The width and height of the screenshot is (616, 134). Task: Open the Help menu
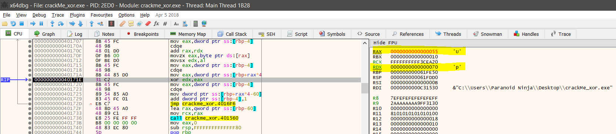click(145, 15)
